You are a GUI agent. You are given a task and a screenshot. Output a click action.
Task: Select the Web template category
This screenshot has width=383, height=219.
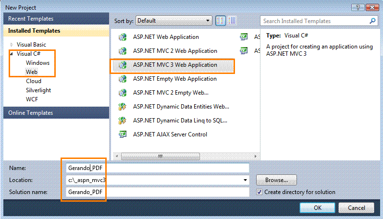[x=32, y=72]
